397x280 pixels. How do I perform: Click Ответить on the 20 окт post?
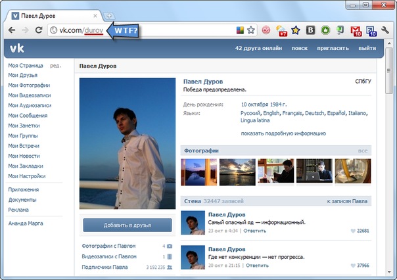(257, 266)
